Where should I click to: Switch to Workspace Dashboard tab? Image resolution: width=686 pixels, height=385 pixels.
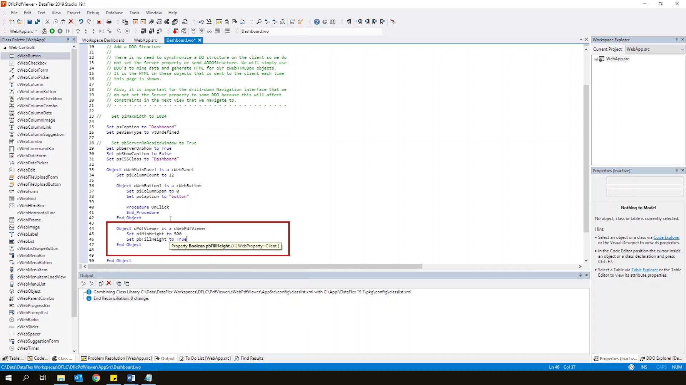pyautogui.click(x=103, y=40)
